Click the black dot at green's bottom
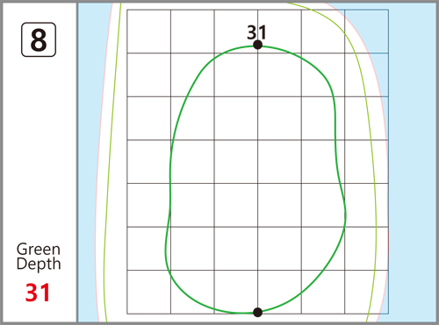The width and height of the screenshot is (439, 325). click(257, 312)
